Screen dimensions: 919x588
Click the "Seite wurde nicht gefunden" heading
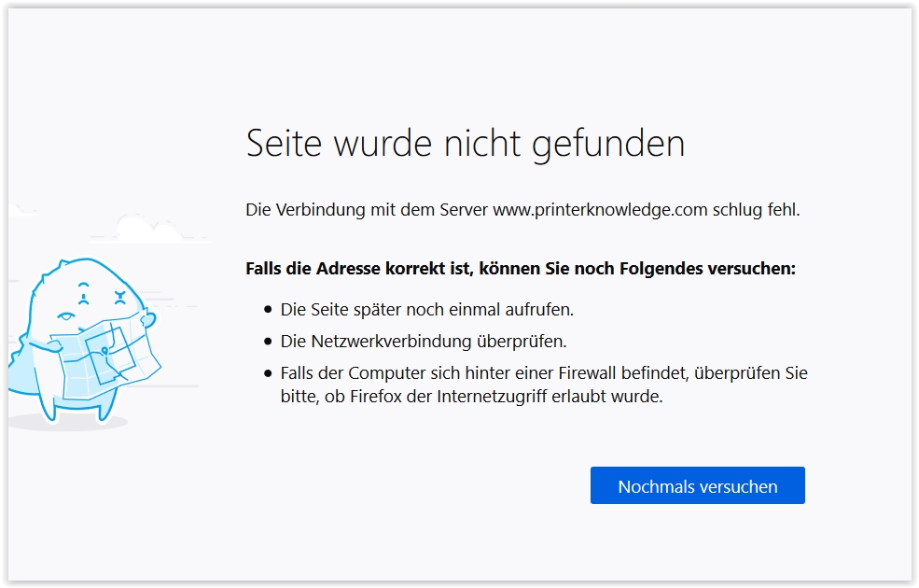[465, 143]
